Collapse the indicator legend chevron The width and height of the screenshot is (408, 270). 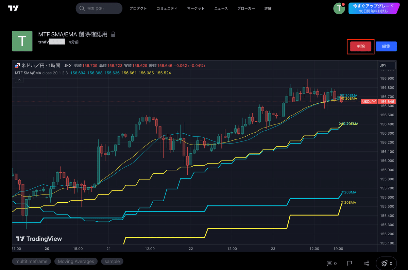tap(19, 80)
